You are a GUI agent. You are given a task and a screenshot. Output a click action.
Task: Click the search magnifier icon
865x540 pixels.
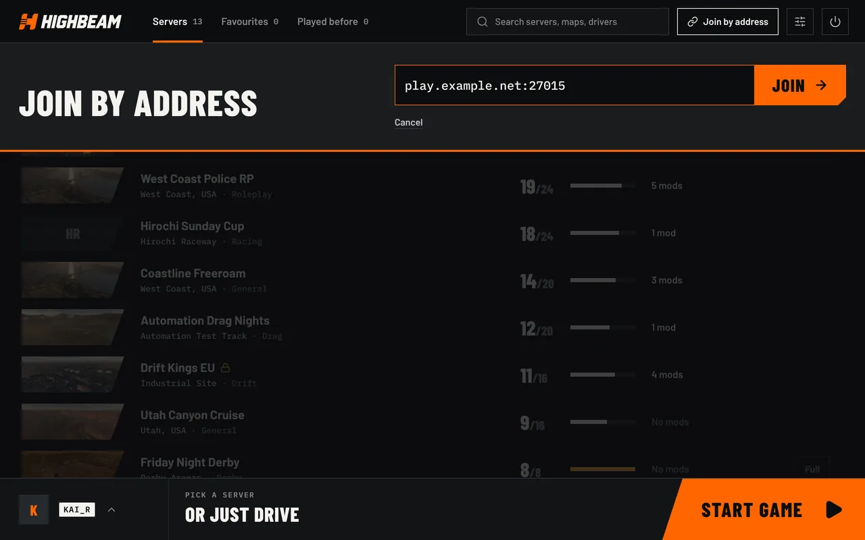[x=483, y=22]
